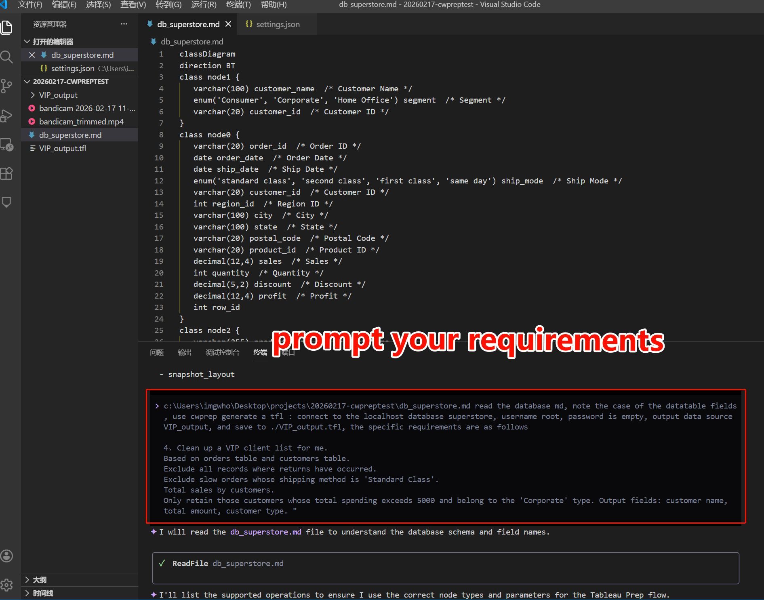Open the Extensions view

[7, 173]
